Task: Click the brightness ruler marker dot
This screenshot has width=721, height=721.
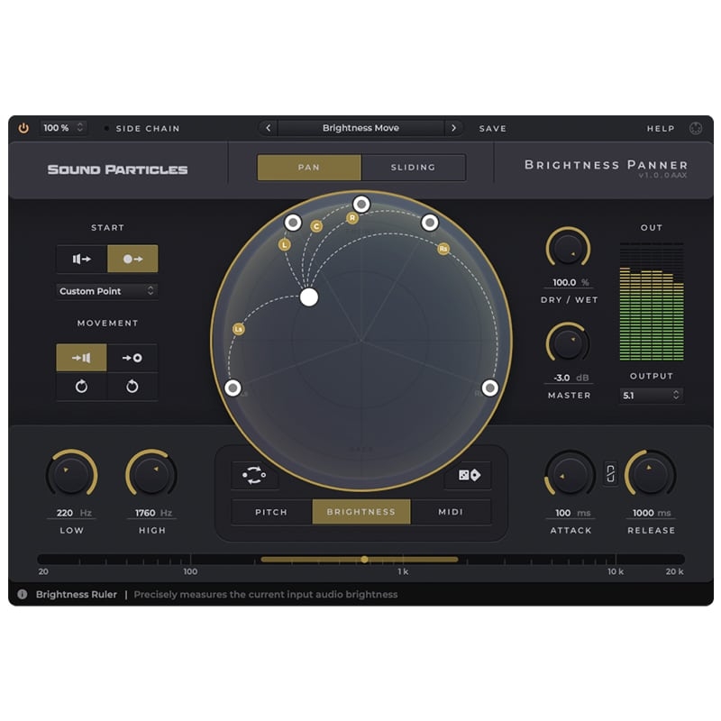Action: coord(364,560)
